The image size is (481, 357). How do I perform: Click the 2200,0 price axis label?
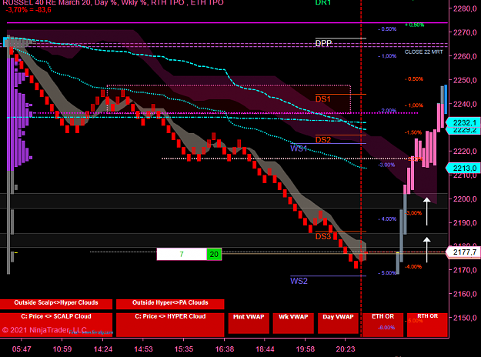(x=465, y=199)
